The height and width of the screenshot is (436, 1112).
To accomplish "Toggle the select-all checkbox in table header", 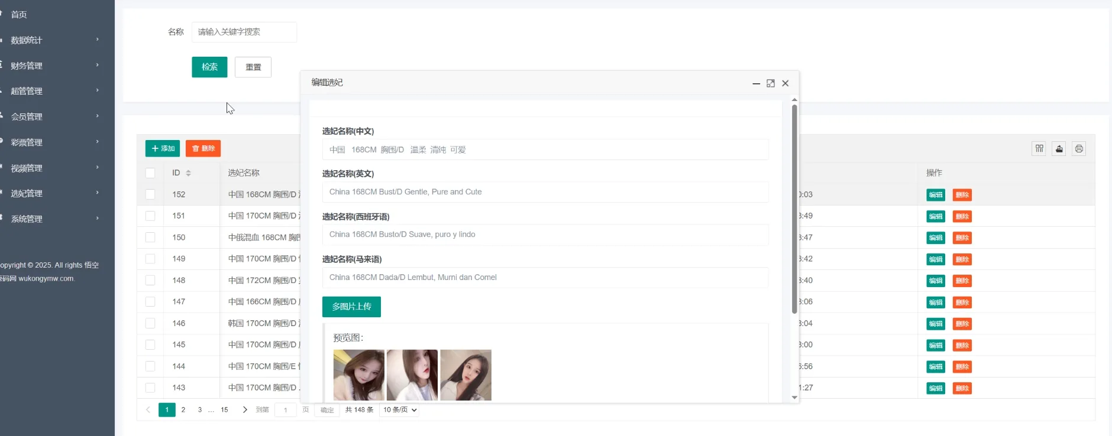I will pyautogui.click(x=150, y=173).
